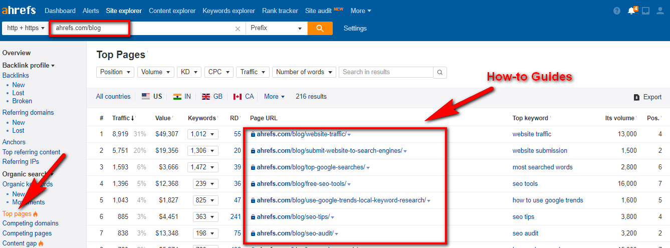
Task: Open Top referring content
Action: point(32,152)
